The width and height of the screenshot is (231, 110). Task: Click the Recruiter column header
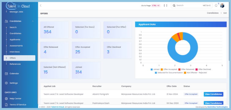pos(97,86)
